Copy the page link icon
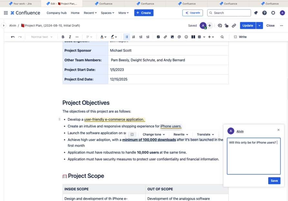Screen dimensions: 288x201 [x=233, y=25]
